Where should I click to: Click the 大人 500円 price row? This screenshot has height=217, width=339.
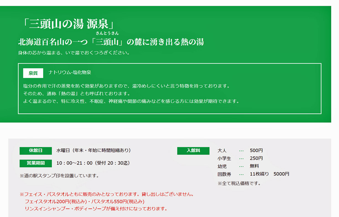[x=240, y=151]
